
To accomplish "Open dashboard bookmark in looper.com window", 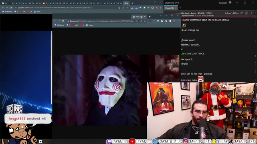I will (59, 25).
